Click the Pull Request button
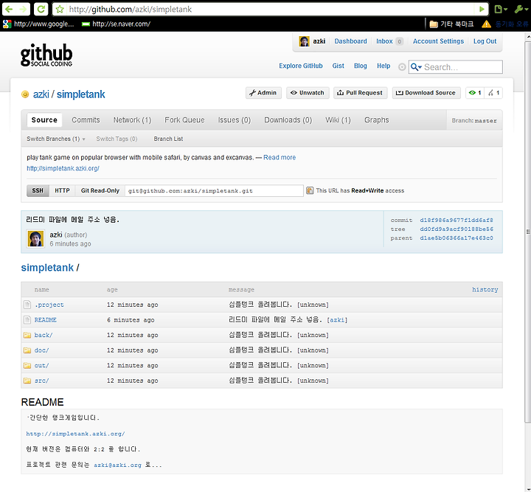The image size is (531, 492). point(361,93)
